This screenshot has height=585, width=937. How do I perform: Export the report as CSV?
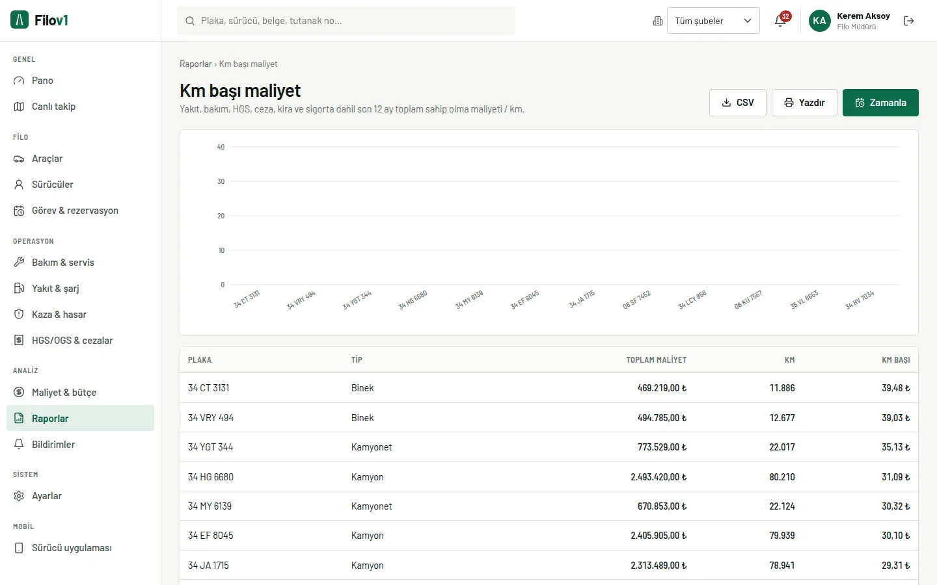pos(738,103)
